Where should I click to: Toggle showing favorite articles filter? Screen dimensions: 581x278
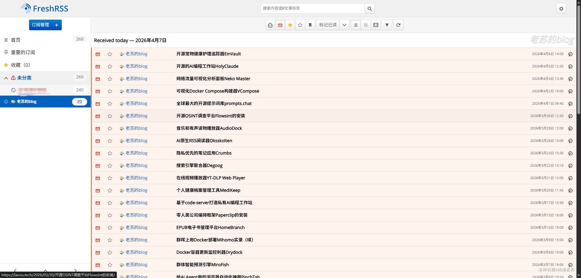290,25
